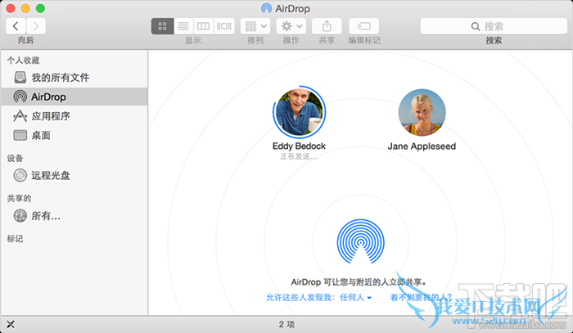Click the 标记 section header
Viewport: 573px width, 333px height.
click(15, 239)
